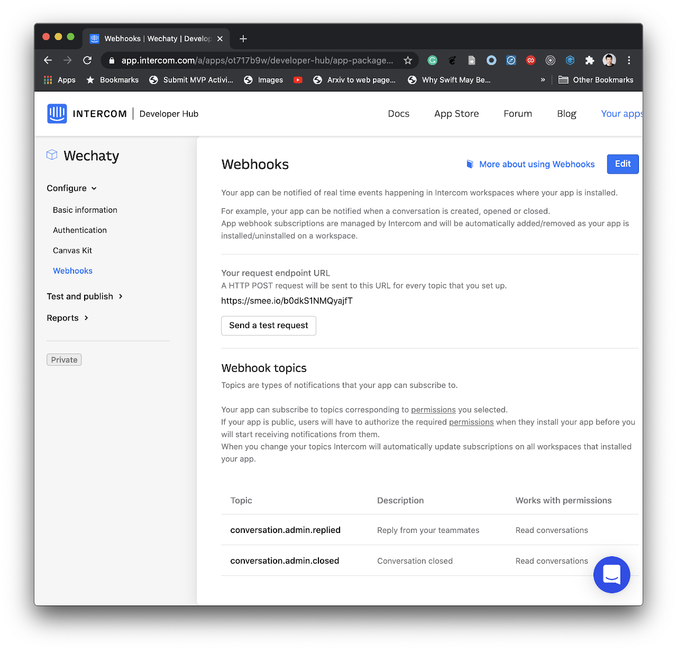Click the concentric circles extension icon

click(551, 60)
